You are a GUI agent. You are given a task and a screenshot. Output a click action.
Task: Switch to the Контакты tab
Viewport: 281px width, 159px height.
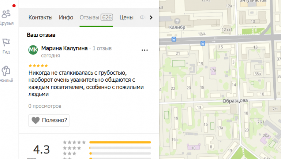40,18
